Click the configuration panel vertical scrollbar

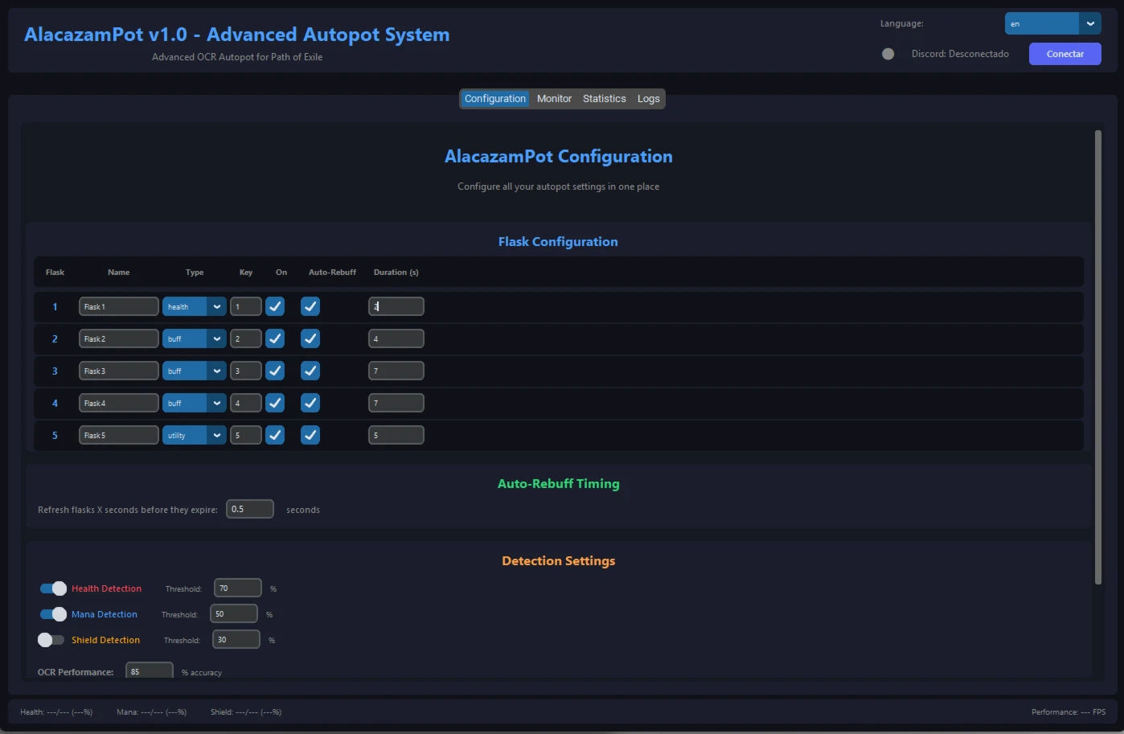pos(1098,357)
